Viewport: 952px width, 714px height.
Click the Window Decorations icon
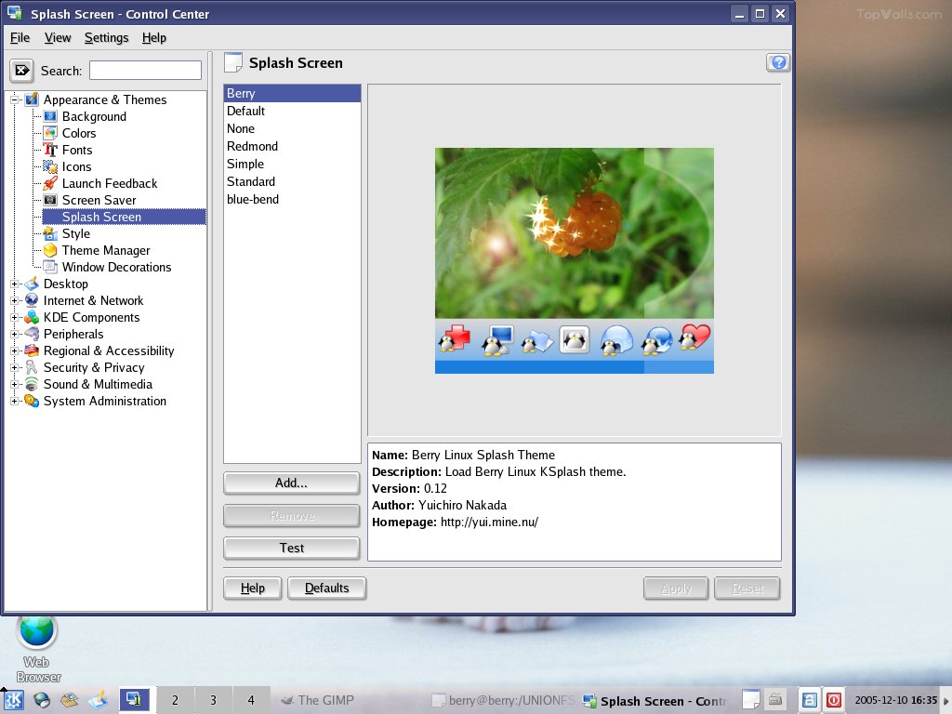[50, 267]
